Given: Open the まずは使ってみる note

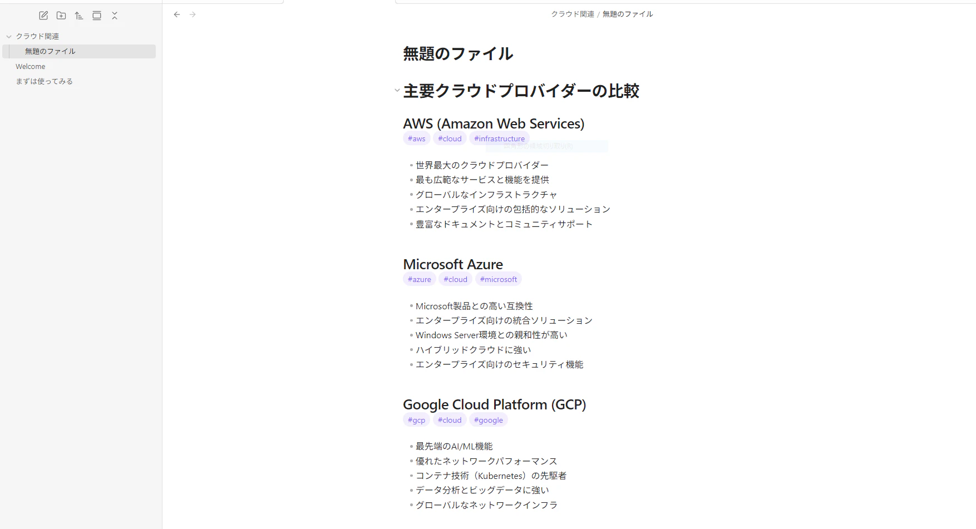Looking at the screenshot, I should pos(44,81).
